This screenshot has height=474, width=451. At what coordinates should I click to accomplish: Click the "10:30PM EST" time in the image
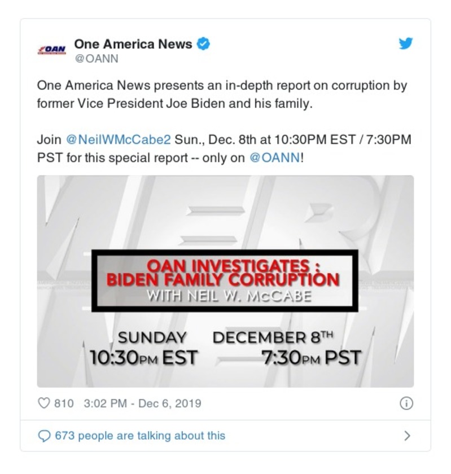coord(144,357)
